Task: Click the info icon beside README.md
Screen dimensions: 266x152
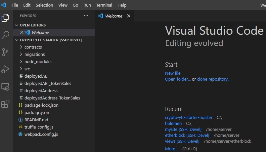Action: (21, 120)
